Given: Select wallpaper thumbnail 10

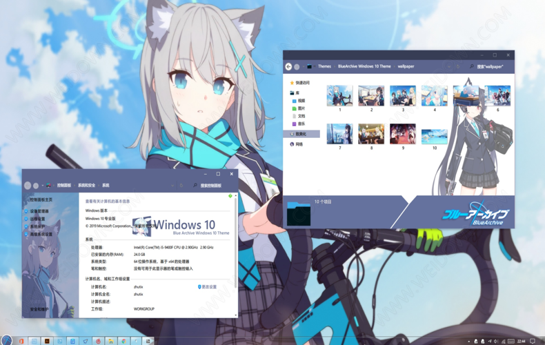Looking at the screenshot, I should (435, 137).
